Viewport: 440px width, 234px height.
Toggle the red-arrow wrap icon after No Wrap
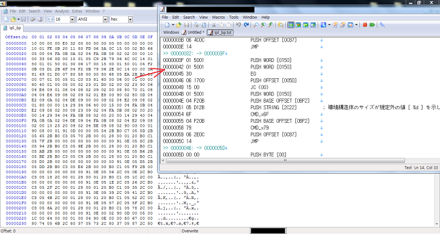pos(298,25)
